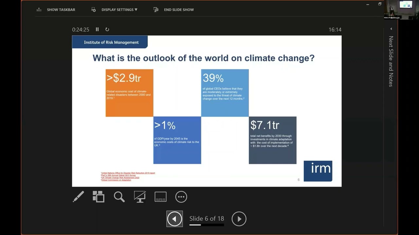Image resolution: width=419 pixels, height=235 pixels.
Task: Click the orange >$2.9tr tile
Action: click(129, 93)
